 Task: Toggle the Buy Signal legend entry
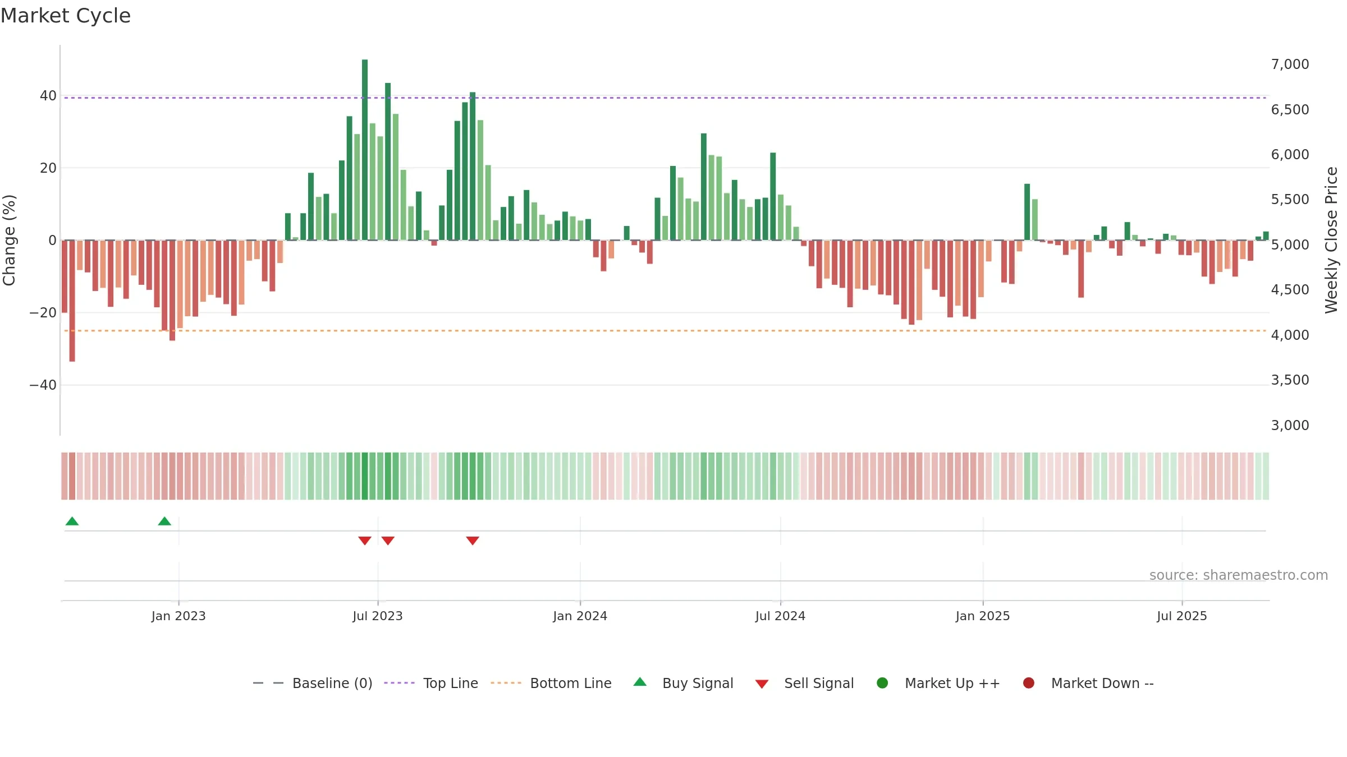pos(683,683)
